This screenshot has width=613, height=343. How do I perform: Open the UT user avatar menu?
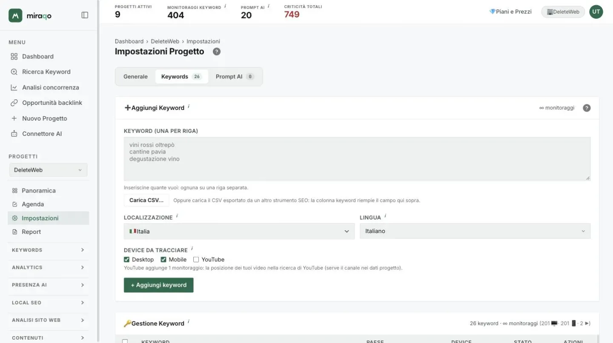pyautogui.click(x=596, y=12)
